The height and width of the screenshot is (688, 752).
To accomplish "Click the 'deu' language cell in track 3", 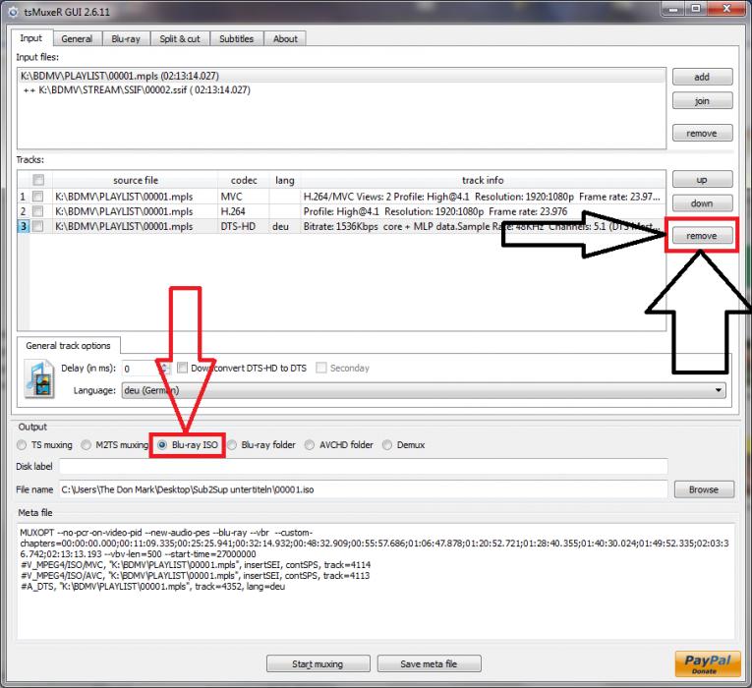I will (x=285, y=226).
